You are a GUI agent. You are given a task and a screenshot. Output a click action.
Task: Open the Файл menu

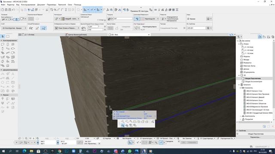click(3, 5)
